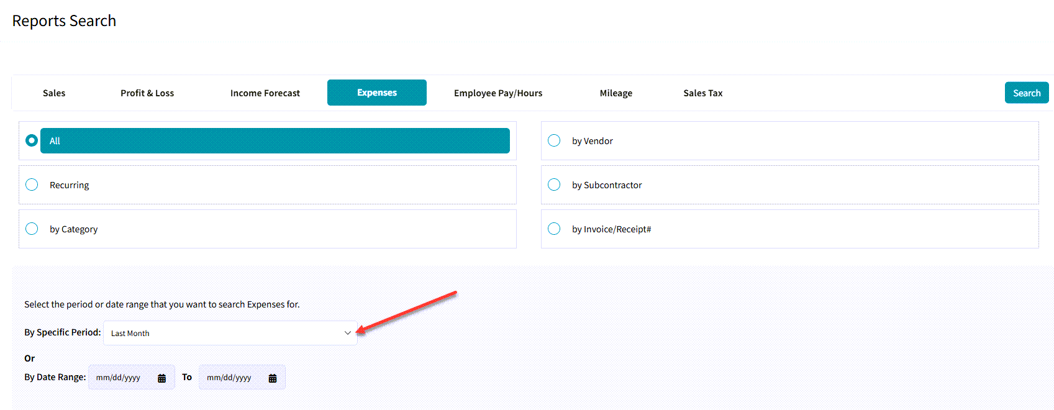Image resolution: width=1054 pixels, height=410 pixels.
Task: Expand the By Specific Period dropdown
Action: pyautogui.click(x=230, y=333)
